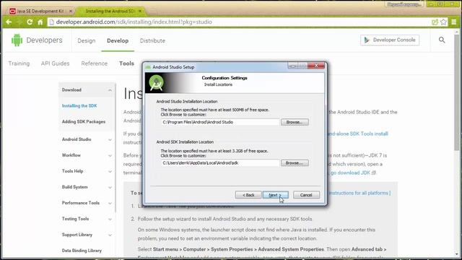Click Android SDK install location field
Viewport: 462px width, 260px height.
[x=219, y=162]
